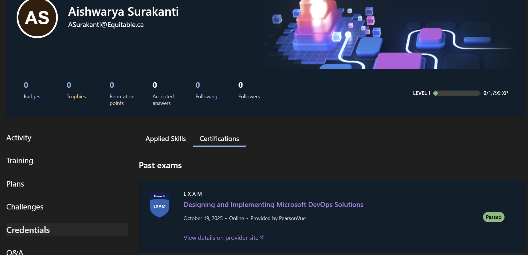Screen dimensions: 528x255
Task: Click the Provided by PearsonVue text
Action: pos(278,218)
